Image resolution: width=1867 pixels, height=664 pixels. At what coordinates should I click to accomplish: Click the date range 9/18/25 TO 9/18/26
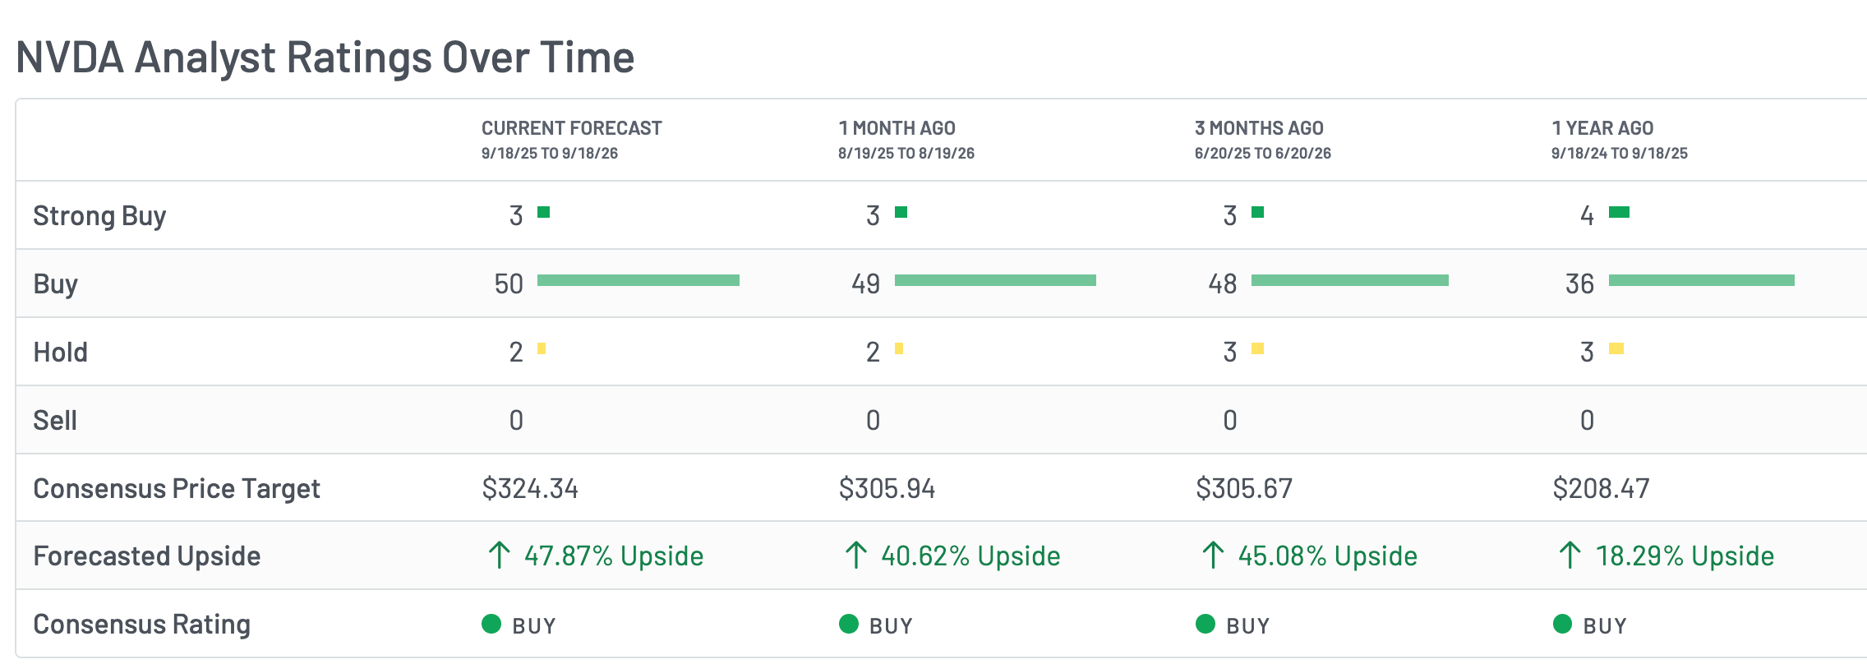[550, 154]
